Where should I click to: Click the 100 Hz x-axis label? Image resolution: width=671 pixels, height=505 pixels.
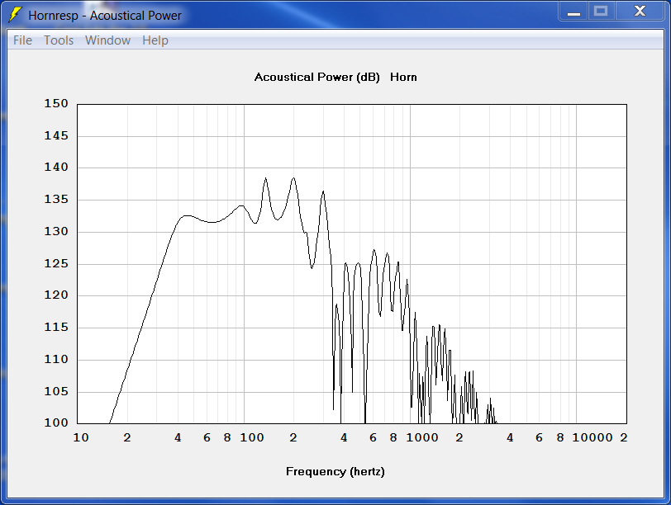(x=251, y=437)
